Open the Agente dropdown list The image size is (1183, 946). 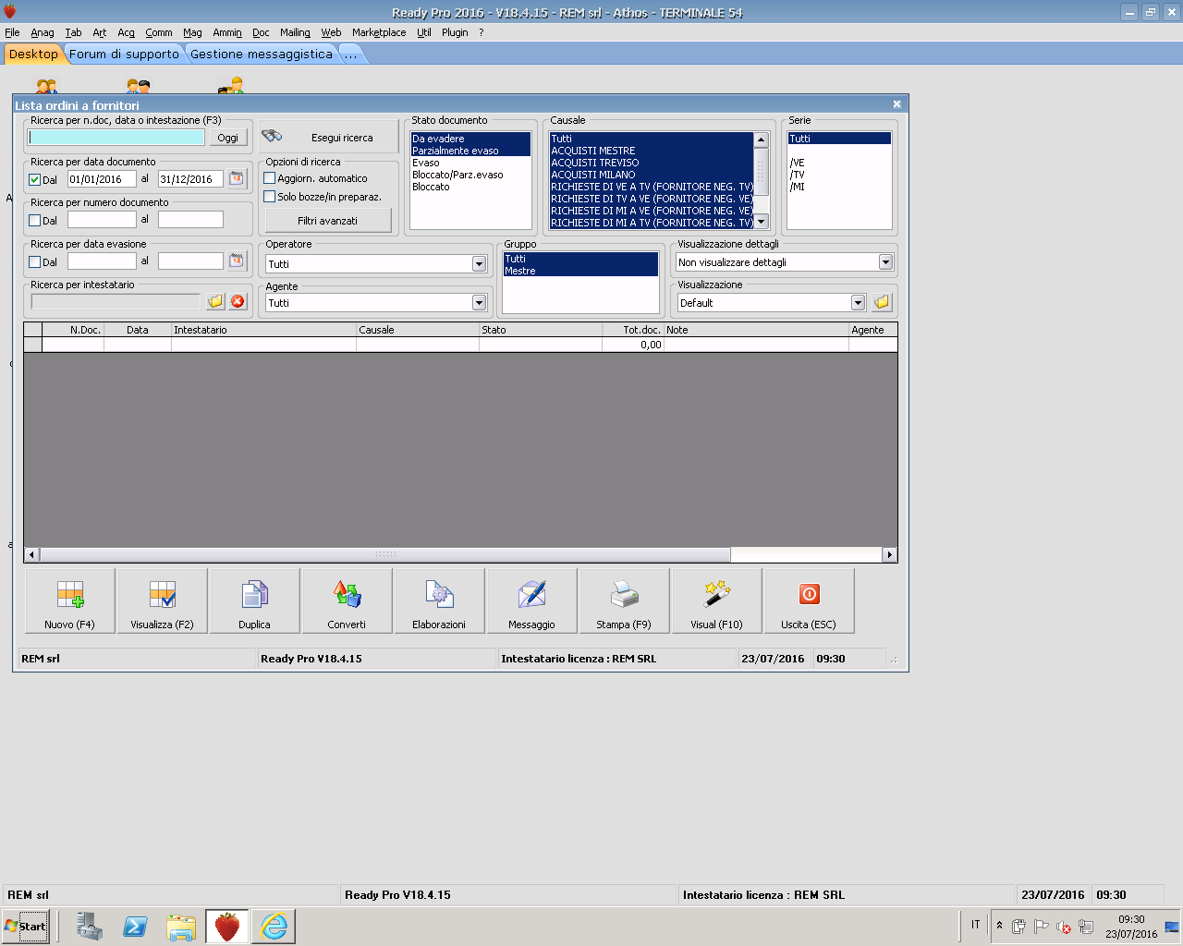[479, 303]
